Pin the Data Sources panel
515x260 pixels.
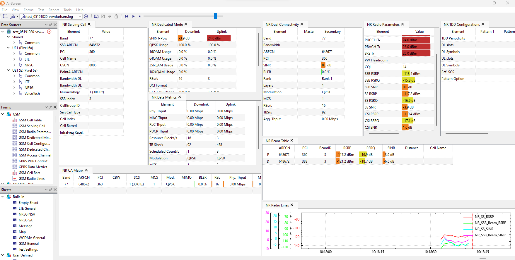coord(51,25)
